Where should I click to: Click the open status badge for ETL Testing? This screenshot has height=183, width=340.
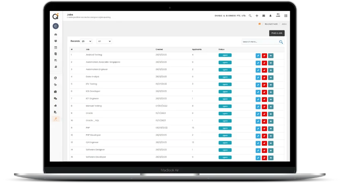225,84
